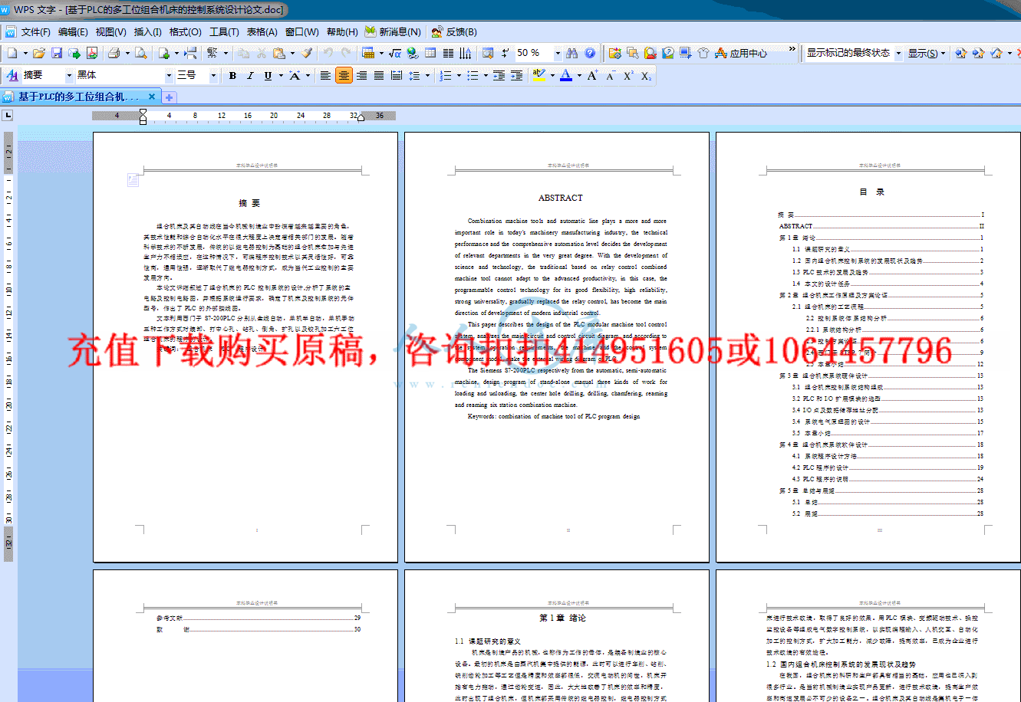Screen dimensions: 1021x702
Task: Click the ruler tab-stop selector box
Action: click(8, 116)
